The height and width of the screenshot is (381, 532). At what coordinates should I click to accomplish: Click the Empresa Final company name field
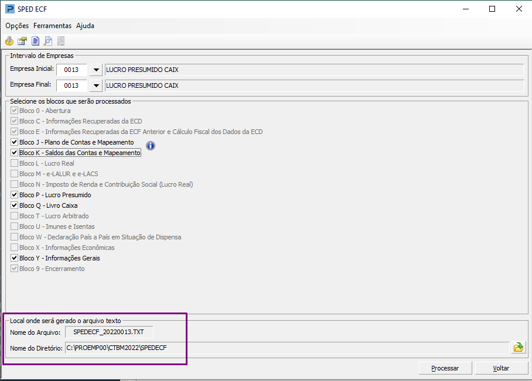[315, 85]
